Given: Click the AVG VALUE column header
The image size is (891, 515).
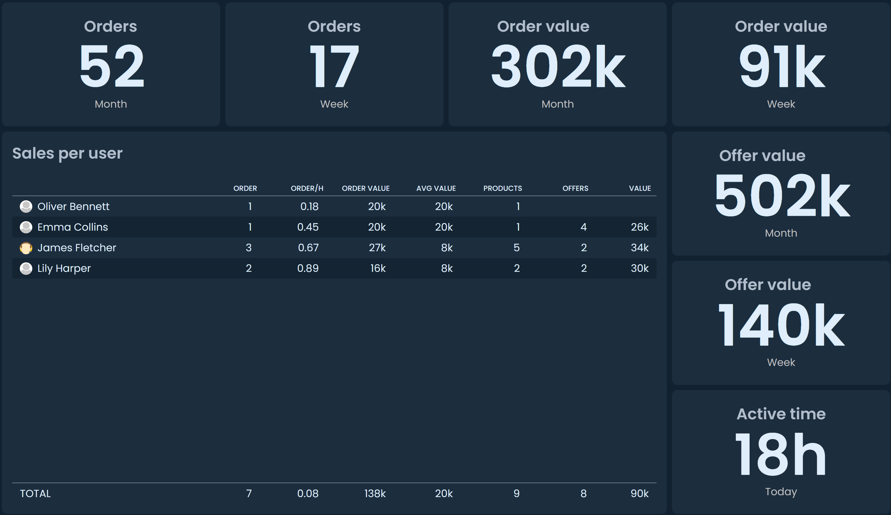Looking at the screenshot, I should pos(436,188).
